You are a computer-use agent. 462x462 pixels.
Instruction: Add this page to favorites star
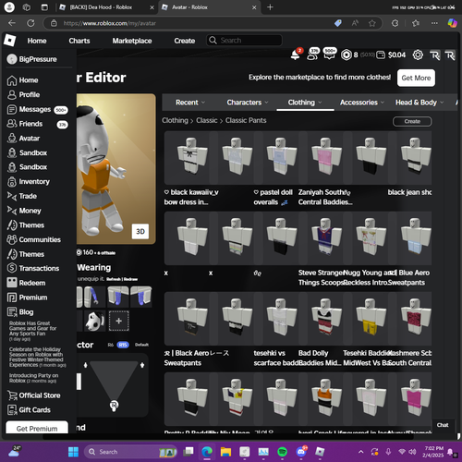click(x=372, y=23)
